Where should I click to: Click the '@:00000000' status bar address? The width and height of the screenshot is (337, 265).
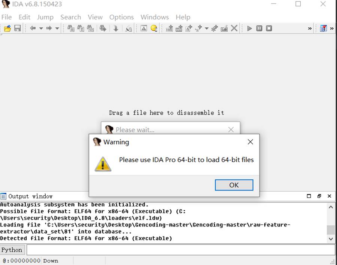click(21, 261)
